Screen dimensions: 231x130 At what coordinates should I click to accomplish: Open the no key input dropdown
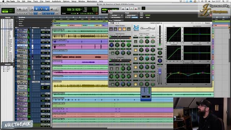118,21
